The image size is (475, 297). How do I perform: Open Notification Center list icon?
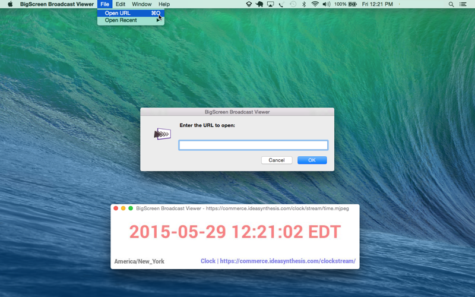463,4
